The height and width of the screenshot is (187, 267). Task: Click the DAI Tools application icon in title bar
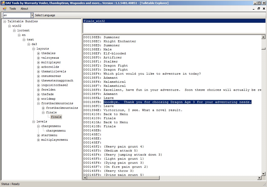click(3, 3)
